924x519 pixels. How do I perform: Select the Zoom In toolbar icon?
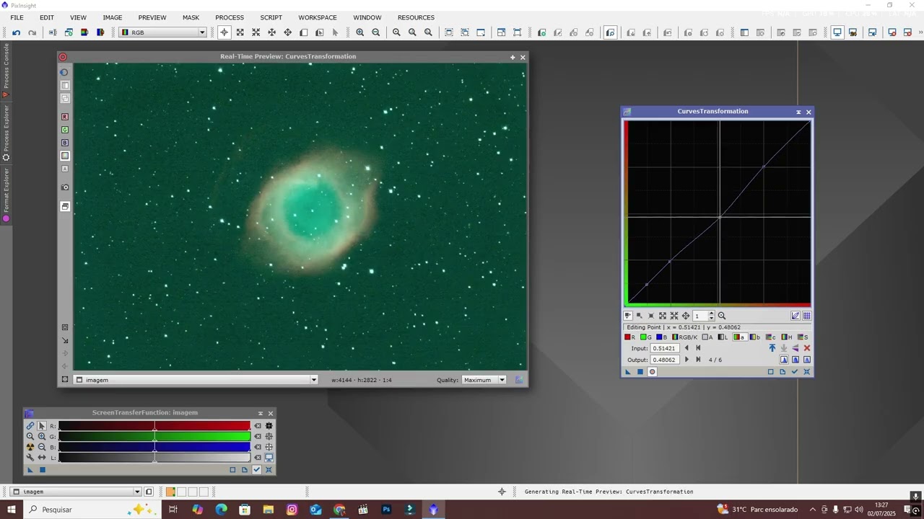click(359, 32)
